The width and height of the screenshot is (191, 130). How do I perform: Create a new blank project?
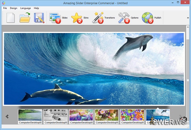click(11, 18)
